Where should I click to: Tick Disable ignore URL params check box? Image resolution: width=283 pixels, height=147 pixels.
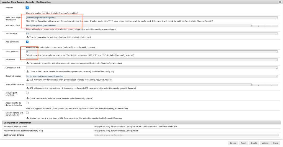27,113
